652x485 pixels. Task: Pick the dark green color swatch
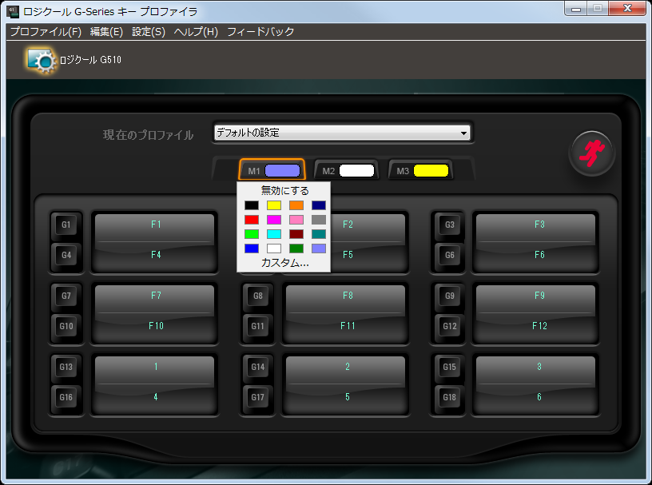[296, 248]
